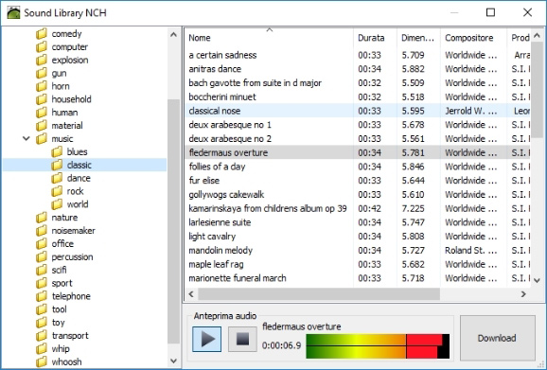The width and height of the screenshot is (547, 370).
Task: Open the transport folder icon
Action: 42,336
